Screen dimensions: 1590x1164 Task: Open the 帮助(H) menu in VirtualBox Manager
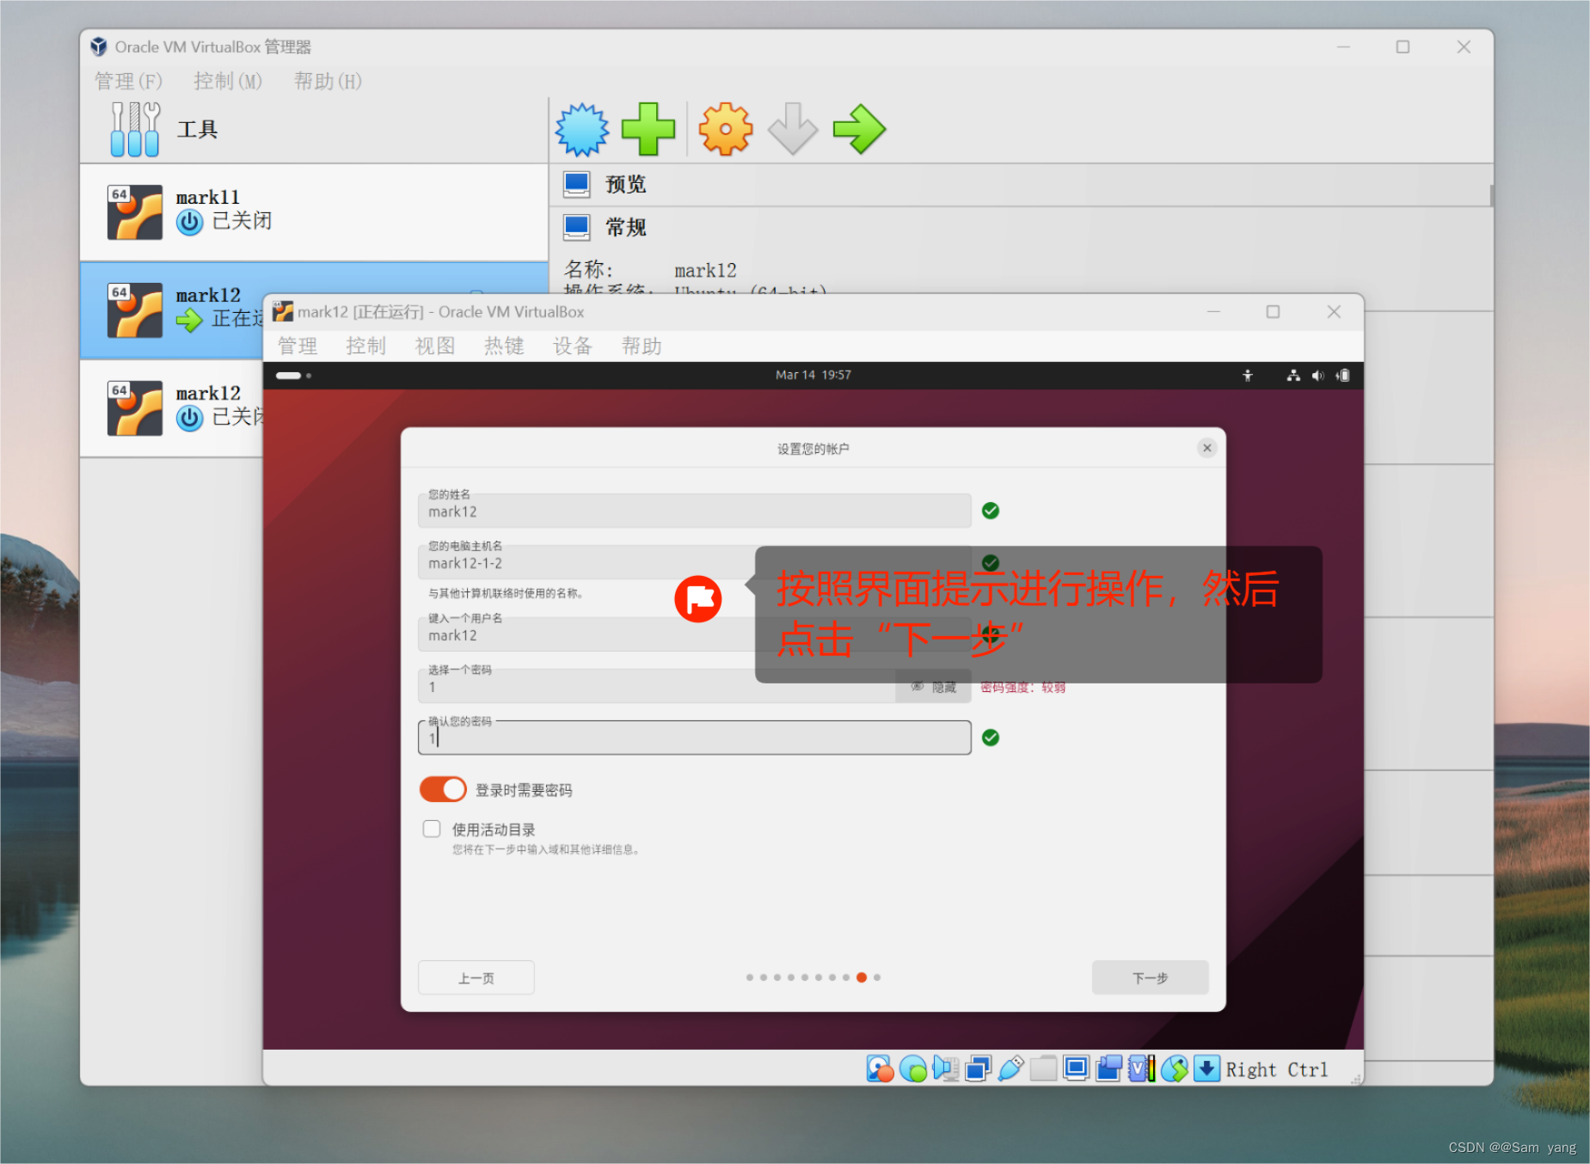328,81
